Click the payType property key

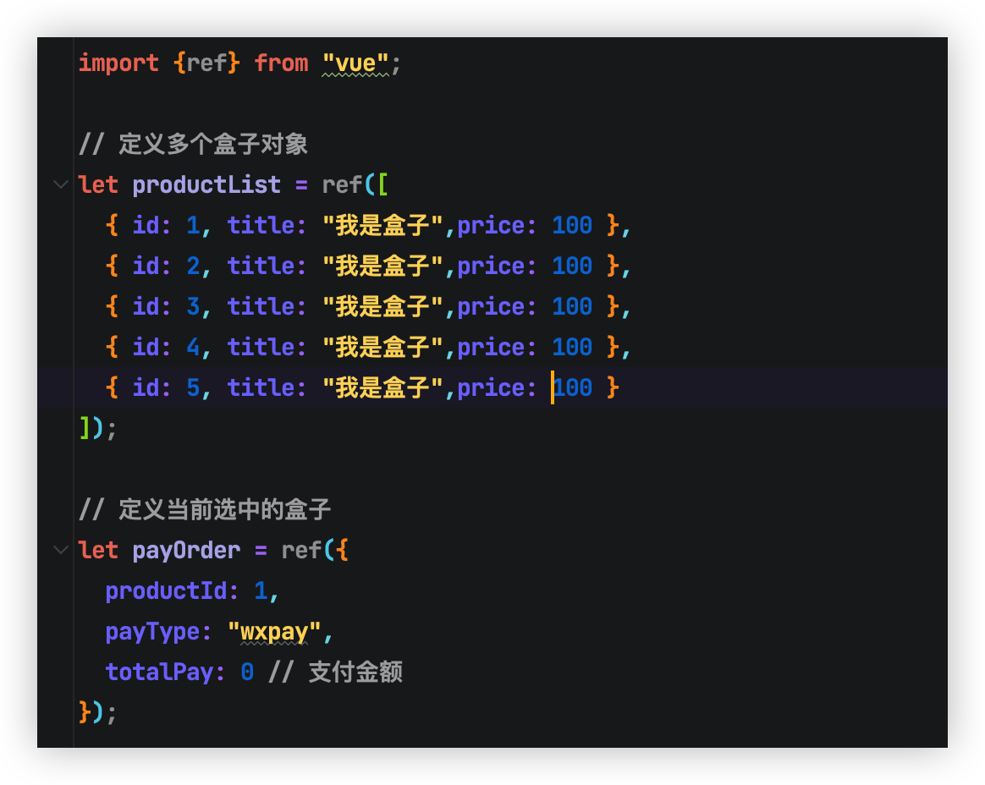(152, 632)
